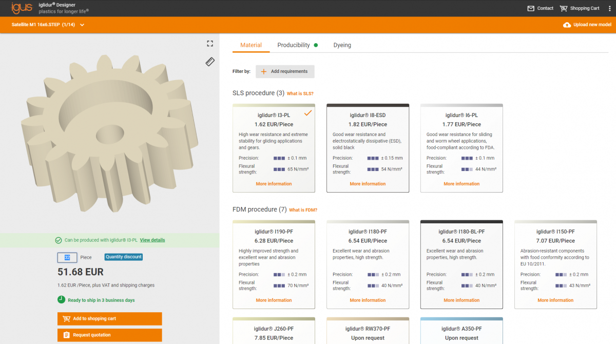Click the I8-ESD precision ± 0.15 mm value
Viewport: 616px width, 344px height.
(392, 158)
